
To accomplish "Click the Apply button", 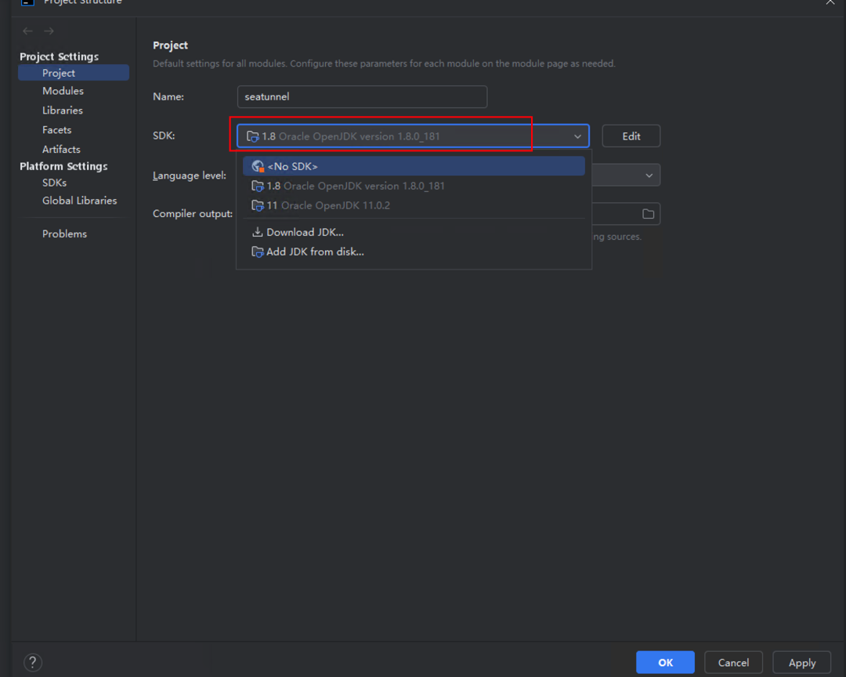I will (802, 662).
